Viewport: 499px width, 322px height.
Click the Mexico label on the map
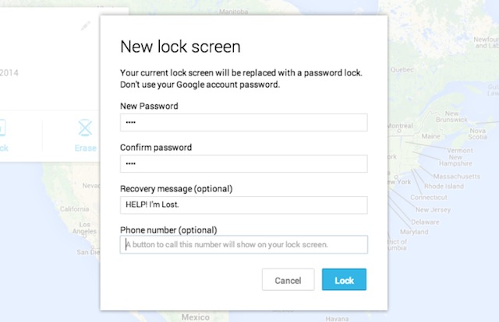pos(196,317)
